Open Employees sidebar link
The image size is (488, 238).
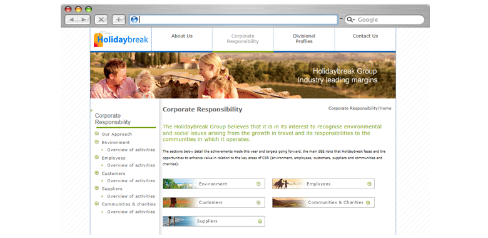click(x=114, y=158)
